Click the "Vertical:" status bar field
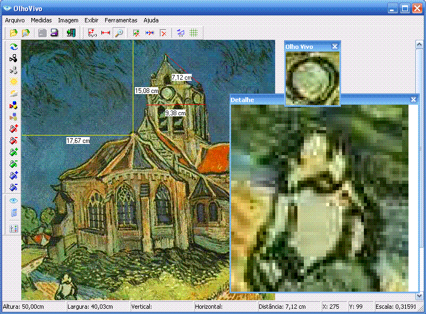The image size is (426, 314). click(161, 307)
